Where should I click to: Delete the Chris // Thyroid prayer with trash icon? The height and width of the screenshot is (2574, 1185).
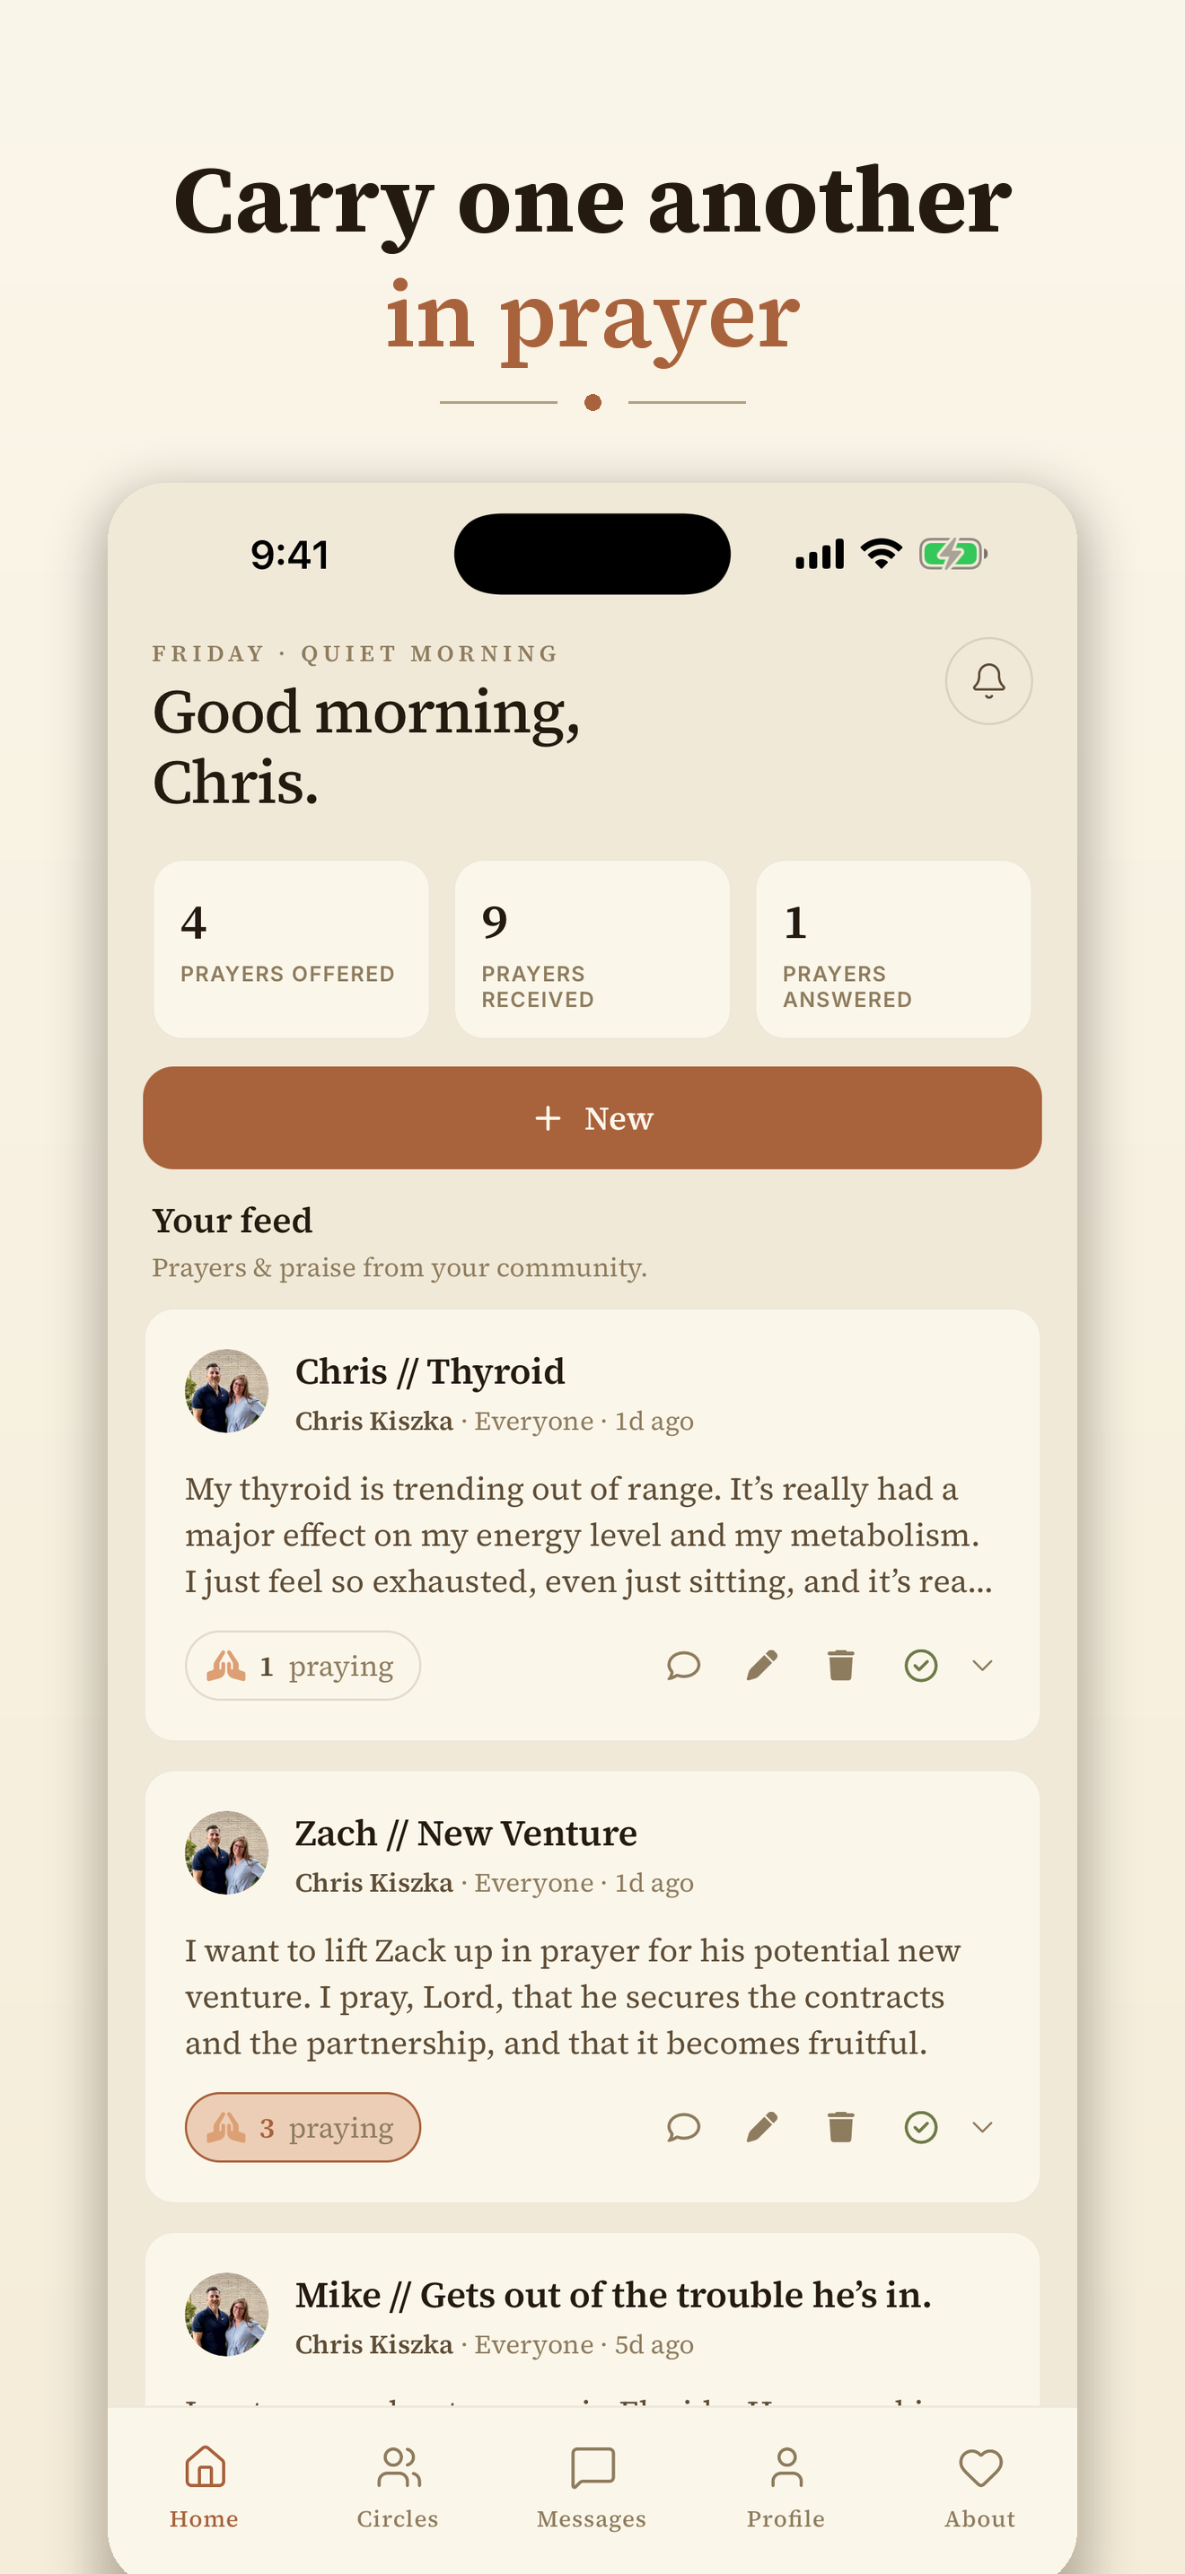pos(841,1665)
